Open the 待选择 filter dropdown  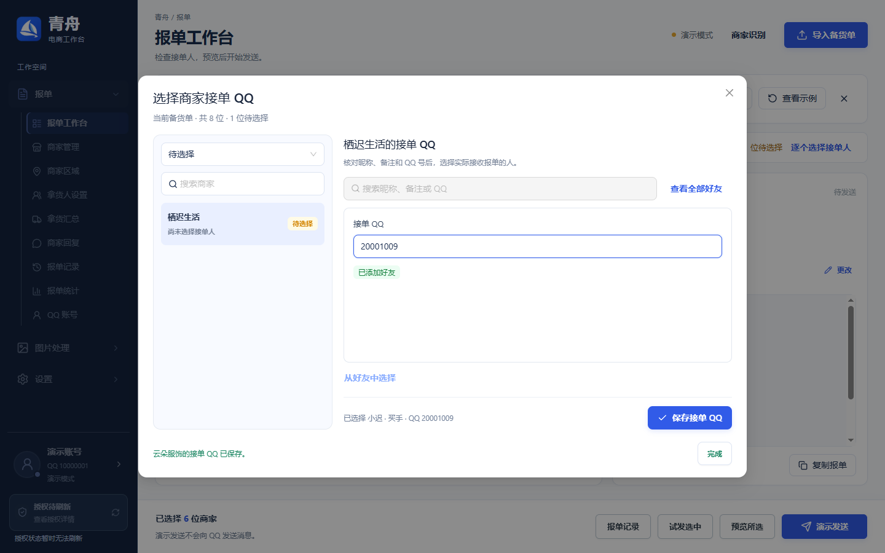pyautogui.click(x=243, y=154)
